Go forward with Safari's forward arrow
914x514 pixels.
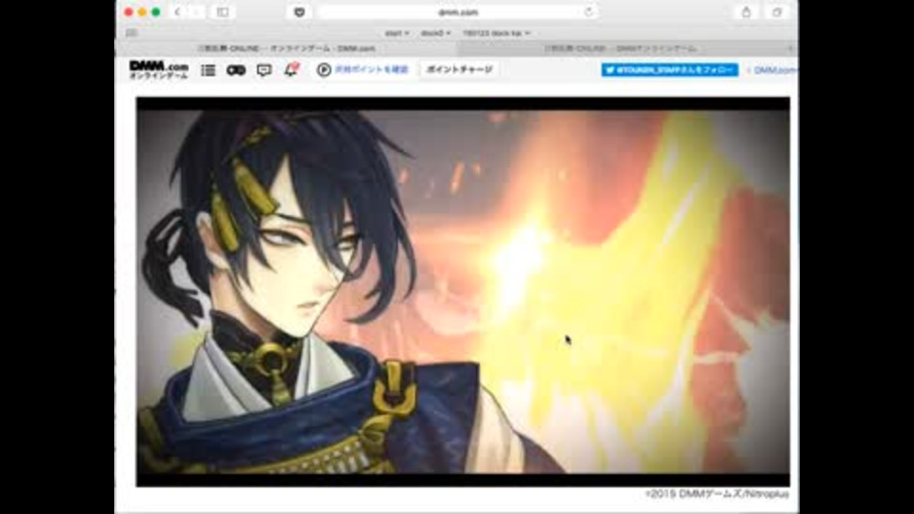(196, 11)
